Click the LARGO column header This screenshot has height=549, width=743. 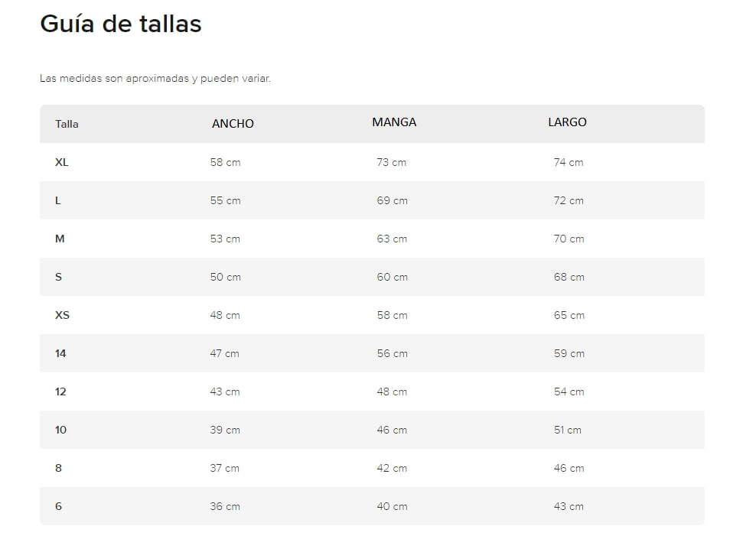point(567,122)
